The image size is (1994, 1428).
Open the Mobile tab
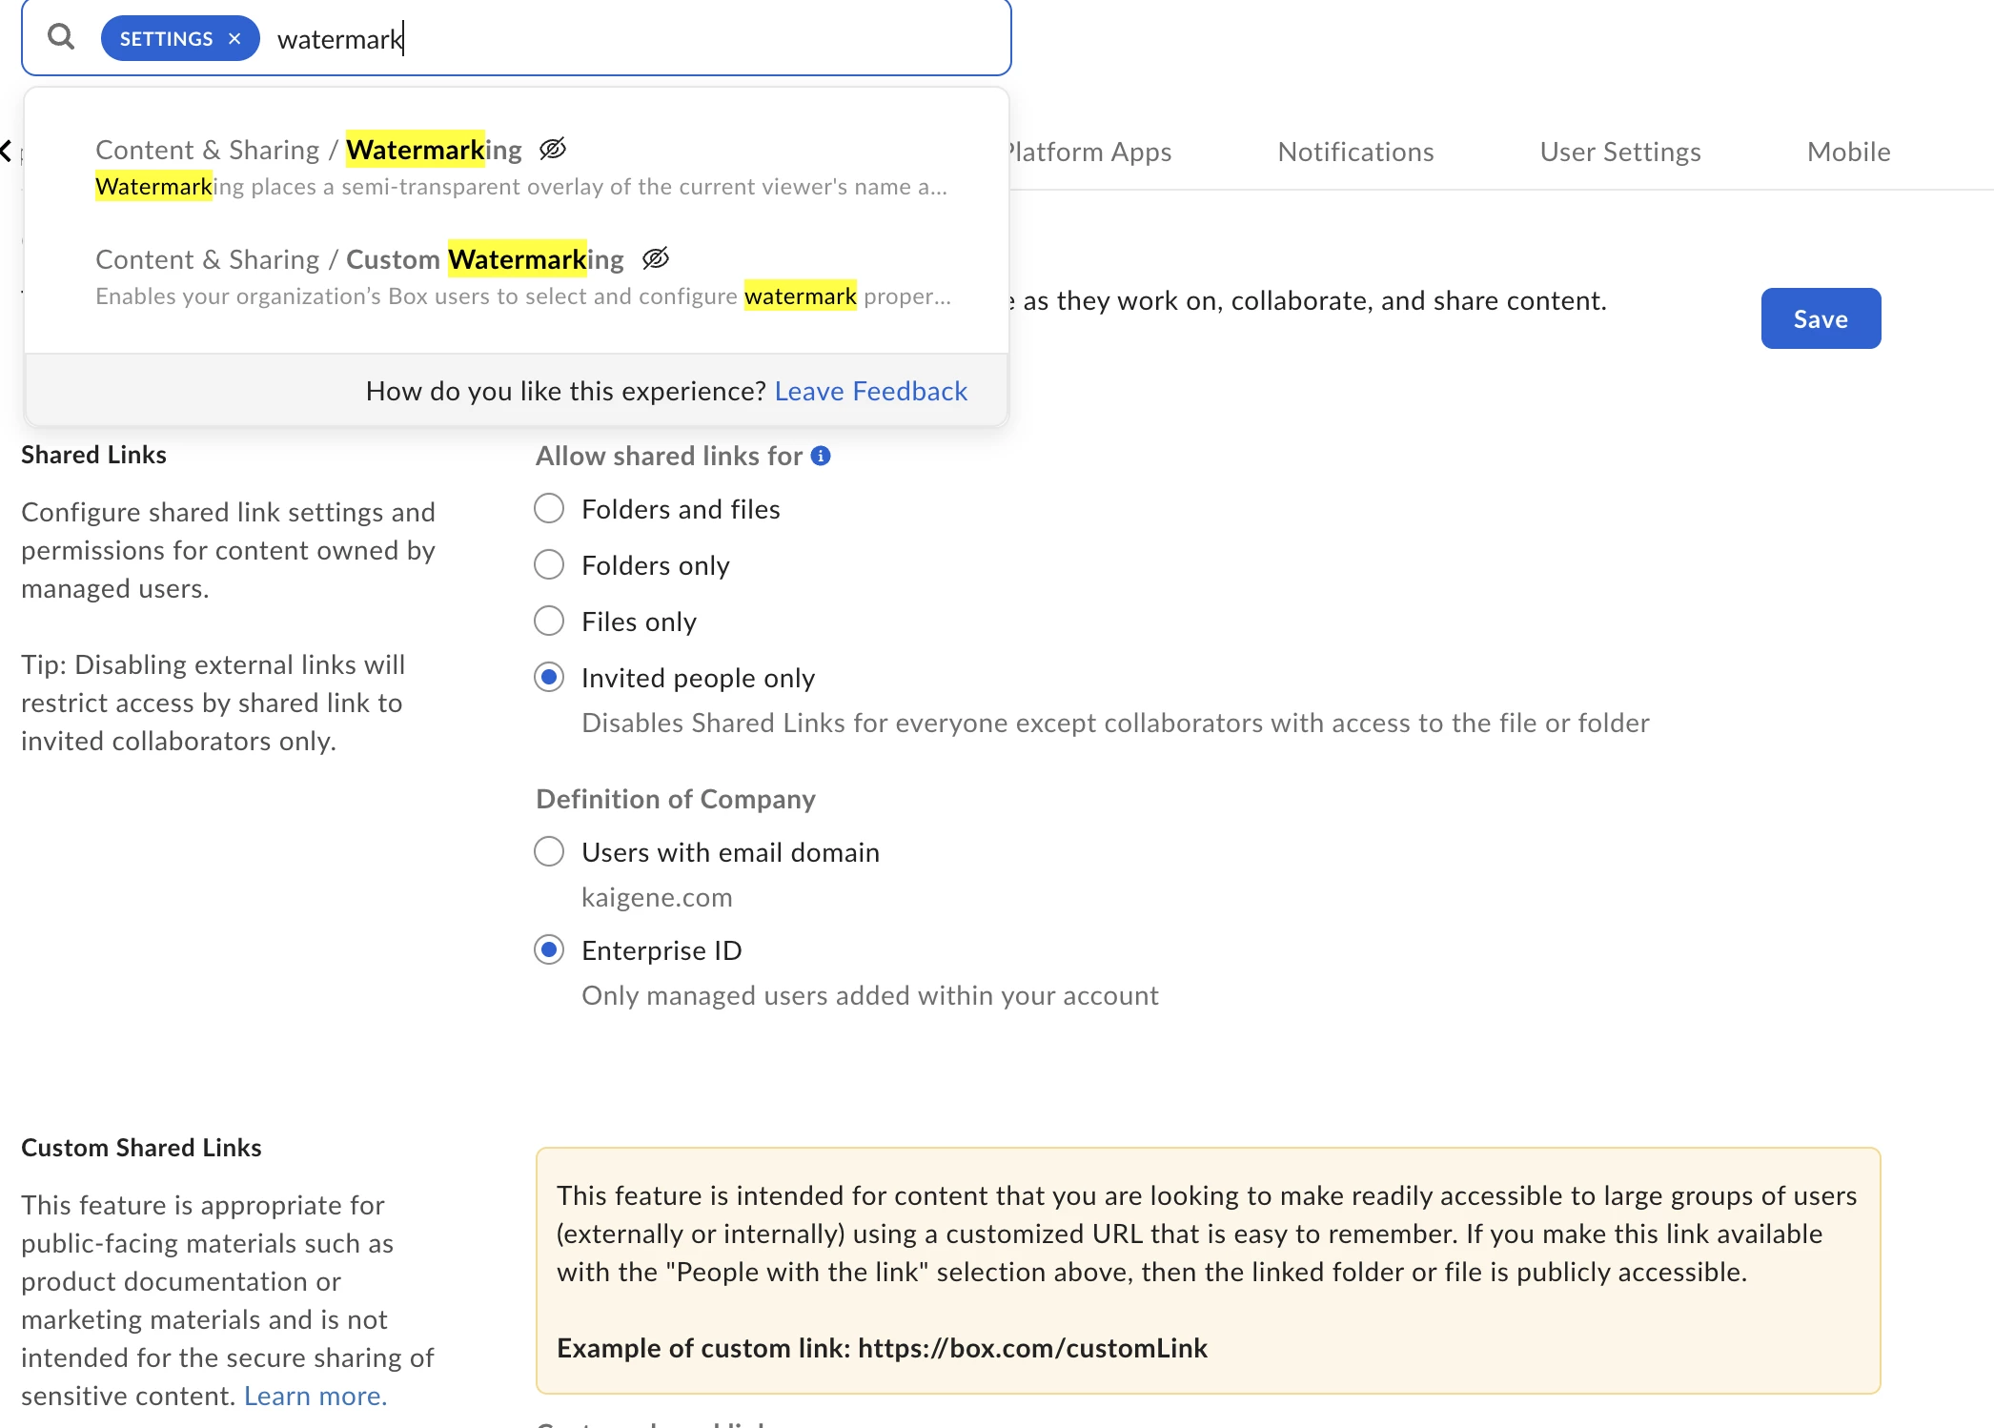click(1848, 152)
